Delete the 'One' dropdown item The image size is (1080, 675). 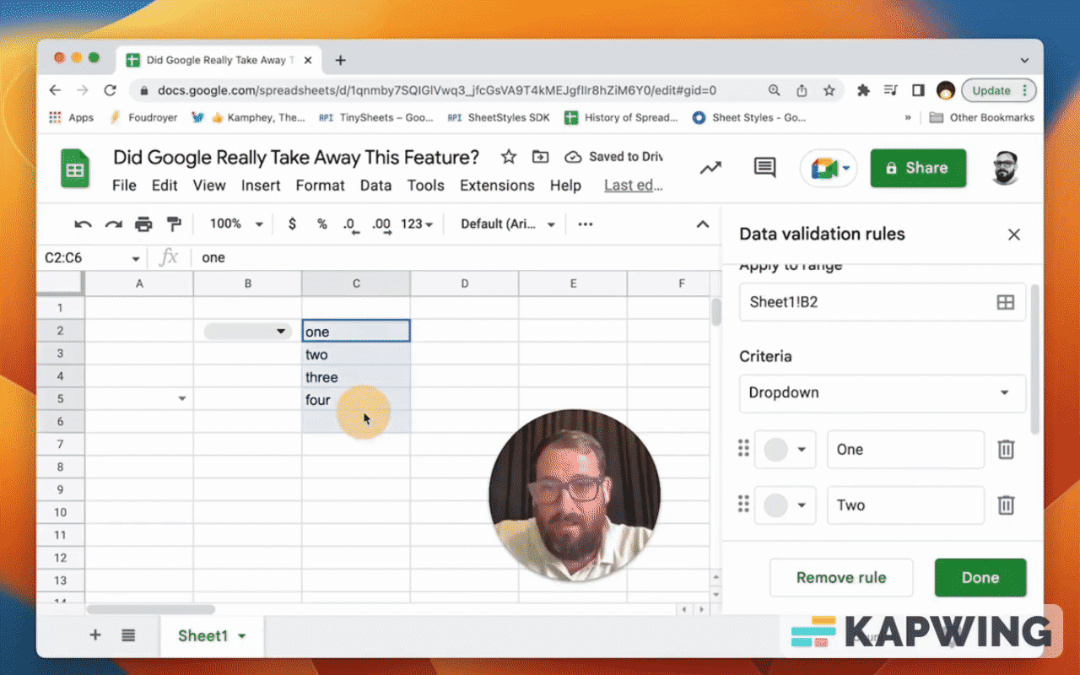[x=1006, y=450]
